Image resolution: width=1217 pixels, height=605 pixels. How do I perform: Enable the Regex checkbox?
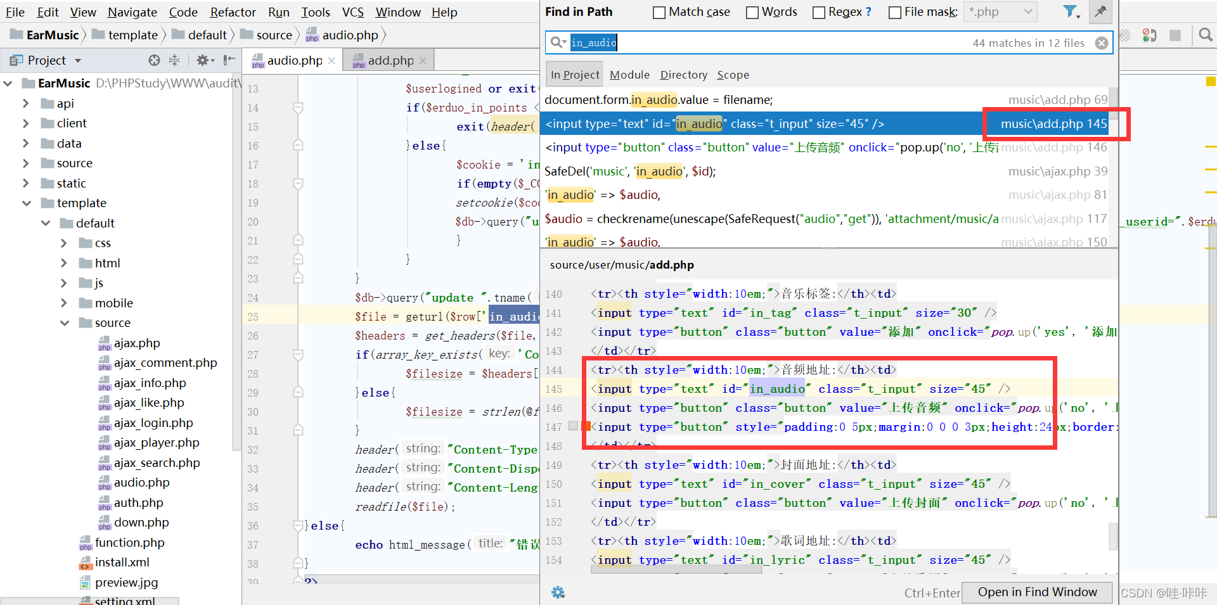click(x=819, y=12)
